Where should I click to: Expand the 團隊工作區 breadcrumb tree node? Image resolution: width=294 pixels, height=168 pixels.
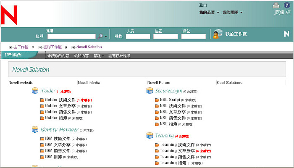[x=40, y=47]
